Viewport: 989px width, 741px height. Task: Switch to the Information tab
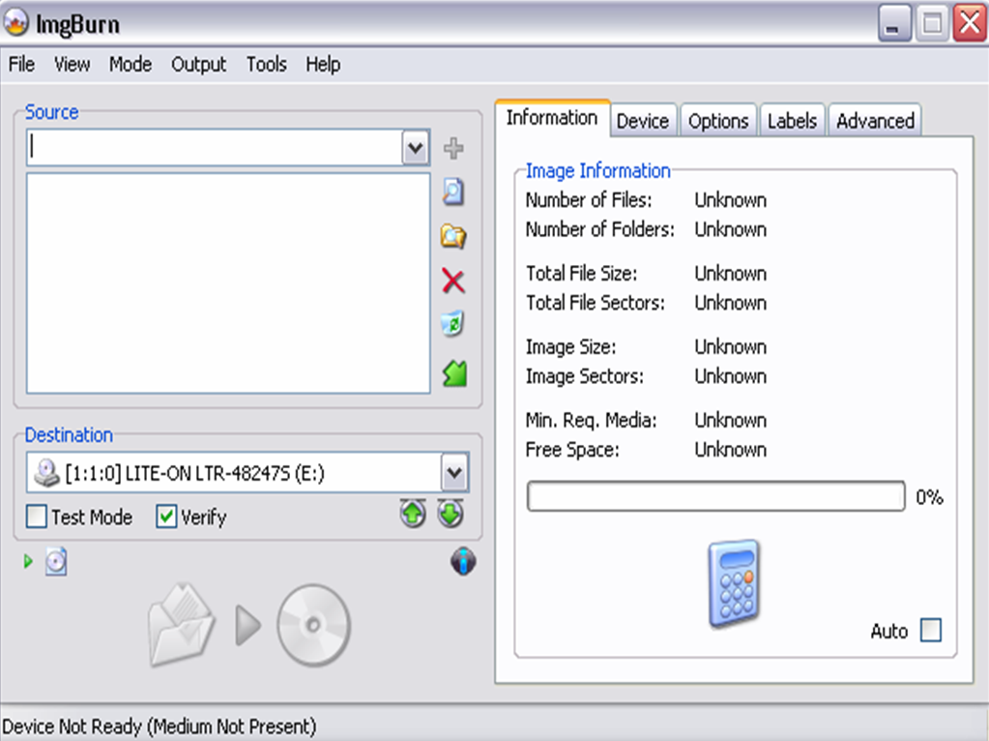coord(552,118)
